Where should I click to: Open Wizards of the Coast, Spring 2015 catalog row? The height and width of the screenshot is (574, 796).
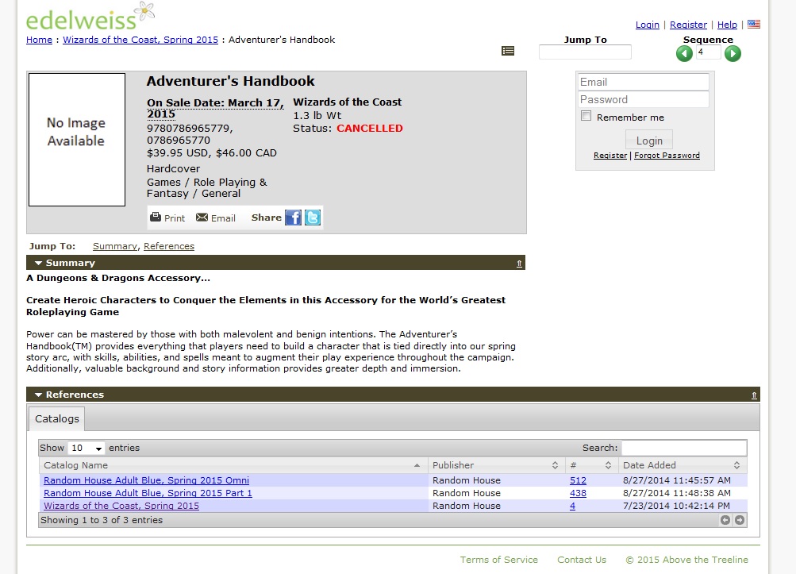pos(121,506)
